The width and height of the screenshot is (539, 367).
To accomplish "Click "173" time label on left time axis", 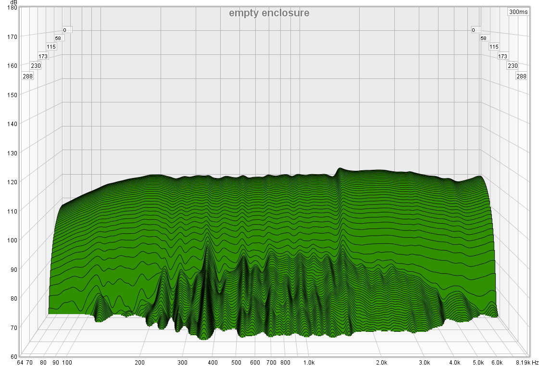I will 43,56.
